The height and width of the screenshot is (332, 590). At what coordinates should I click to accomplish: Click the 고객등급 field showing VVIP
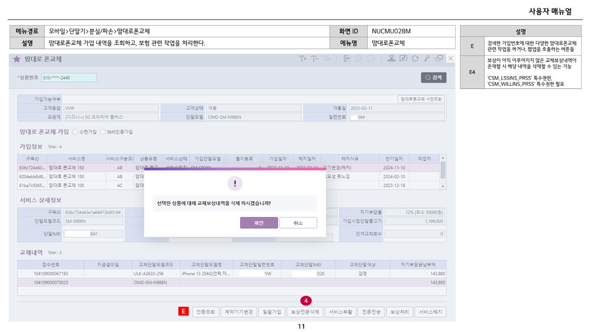(x=111, y=108)
